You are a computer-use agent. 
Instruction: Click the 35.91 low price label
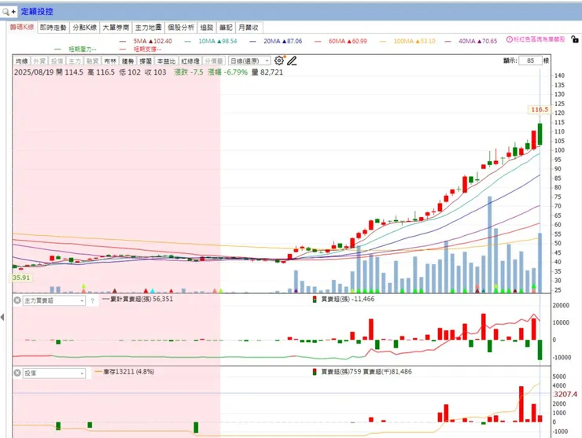[21, 278]
